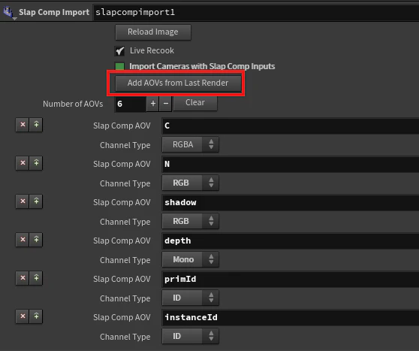This screenshot has height=351, width=419.
Task: Click the Reload Image button
Action: click(153, 32)
